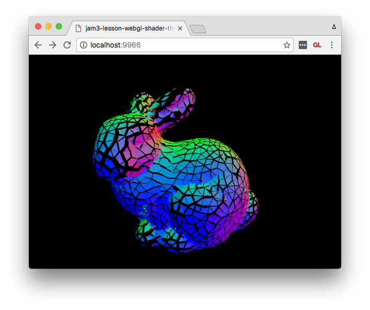Click the rainbow bunny WebGL canvas
The width and height of the screenshot is (370, 310).
185,162
